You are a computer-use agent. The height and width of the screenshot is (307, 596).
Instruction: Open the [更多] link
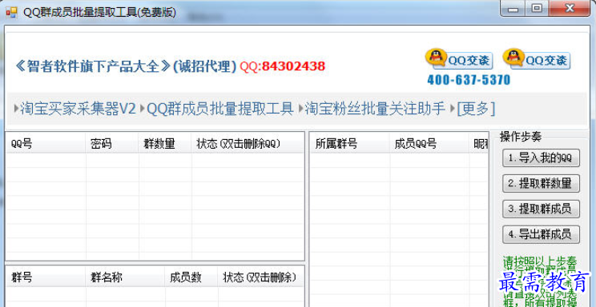(x=477, y=109)
